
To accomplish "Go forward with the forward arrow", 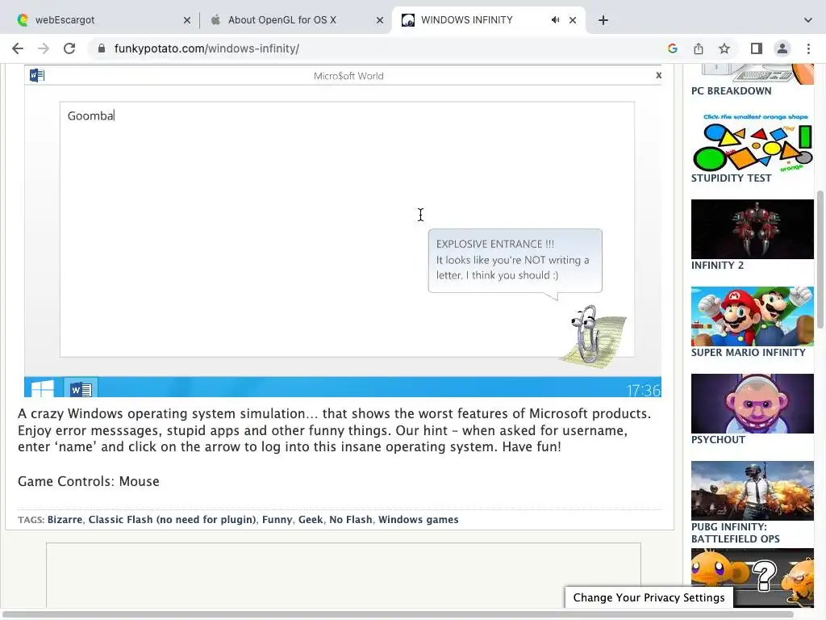I will point(44,48).
